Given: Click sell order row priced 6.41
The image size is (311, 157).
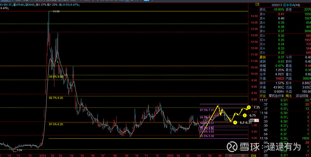Looking at the screenshot, I should (285, 14).
